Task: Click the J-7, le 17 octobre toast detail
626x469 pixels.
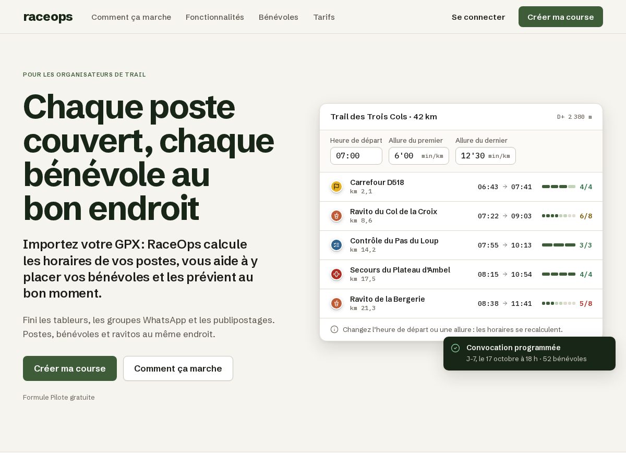Action: (x=526, y=359)
